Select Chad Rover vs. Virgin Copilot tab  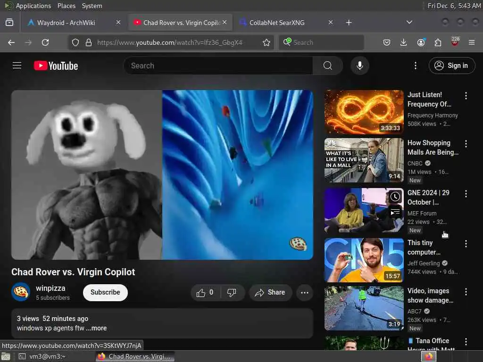tap(181, 23)
